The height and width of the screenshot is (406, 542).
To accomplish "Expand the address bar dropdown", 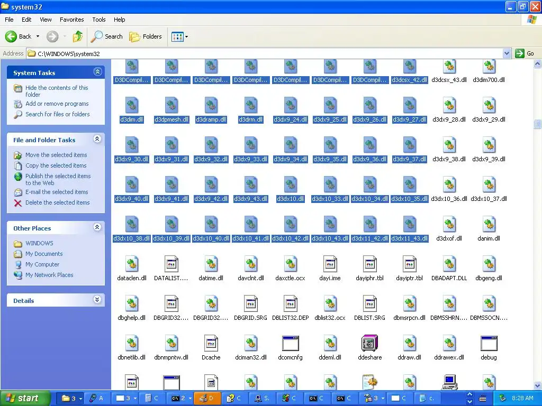I will tap(507, 53).
